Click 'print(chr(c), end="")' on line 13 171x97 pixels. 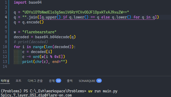click(x=45, y=62)
